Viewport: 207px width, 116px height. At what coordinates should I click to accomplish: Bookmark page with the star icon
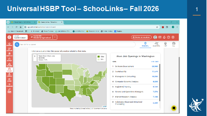tap(157, 27)
